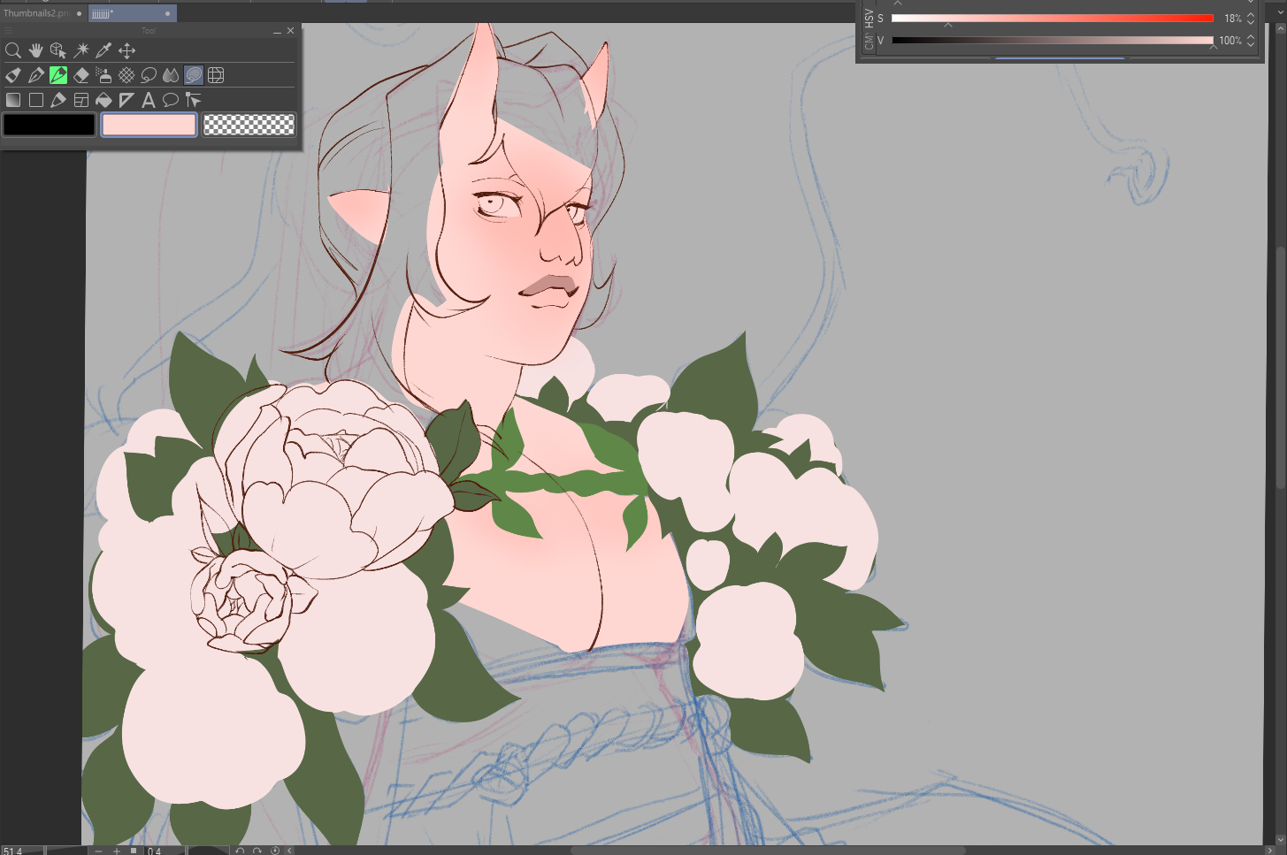Pick the Eyedropper tool
1287x855 pixels.
103,50
